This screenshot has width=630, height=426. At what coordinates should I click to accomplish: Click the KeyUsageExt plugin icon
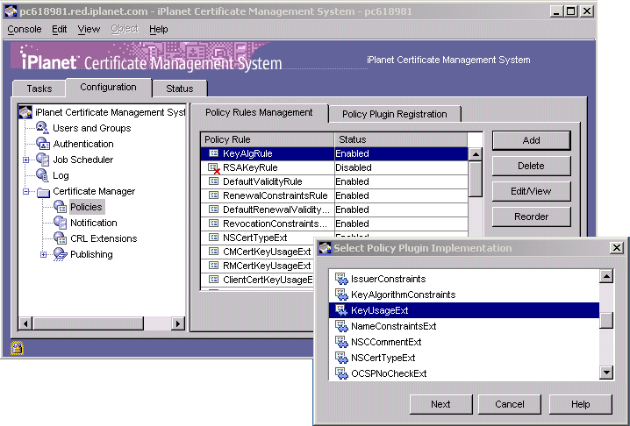[x=341, y=310]
